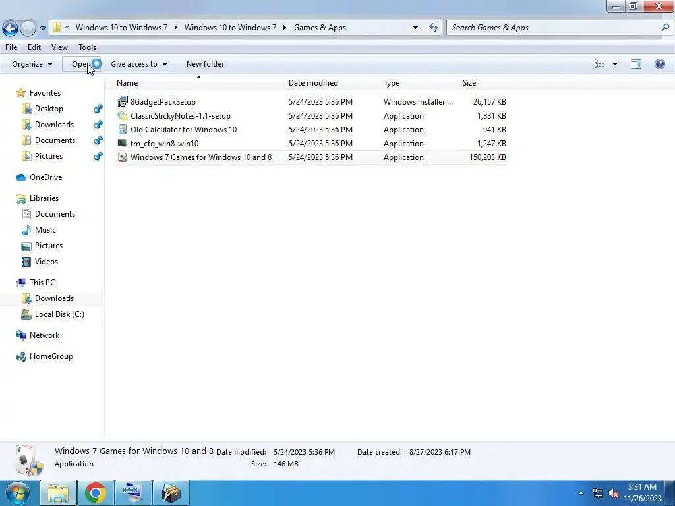This screenshot has height=506, width=675.
Task: Click Games & Apps in address bar
Action: [320, 28]
